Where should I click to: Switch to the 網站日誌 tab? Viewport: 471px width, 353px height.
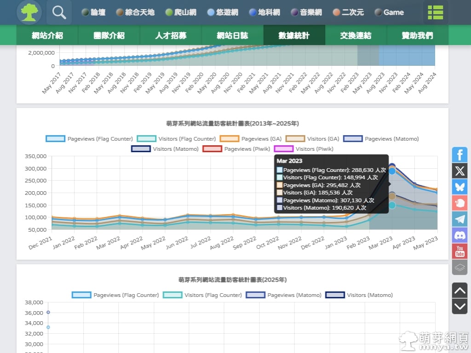click(x=232, y=35)
